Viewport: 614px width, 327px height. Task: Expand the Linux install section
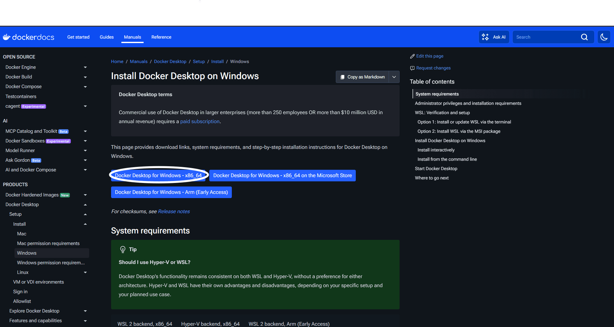(x=85, y=272)
